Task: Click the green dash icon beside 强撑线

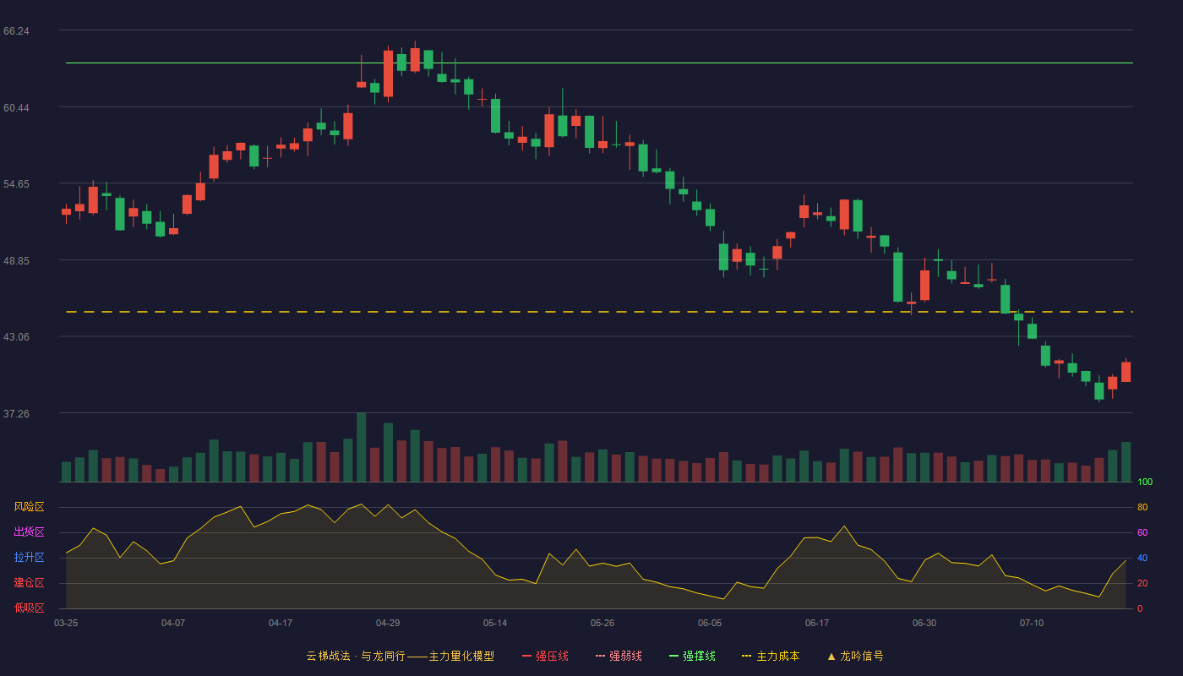Action: [x=674, y=656]
